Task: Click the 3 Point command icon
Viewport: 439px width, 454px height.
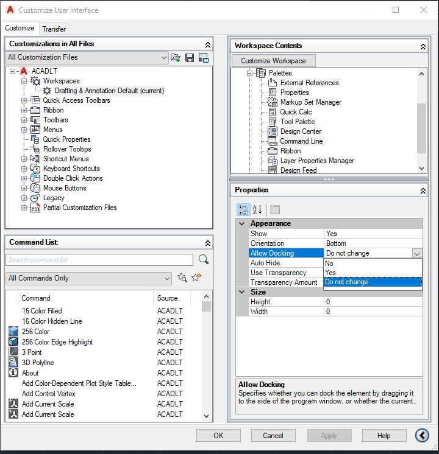Action: [13, 352]
